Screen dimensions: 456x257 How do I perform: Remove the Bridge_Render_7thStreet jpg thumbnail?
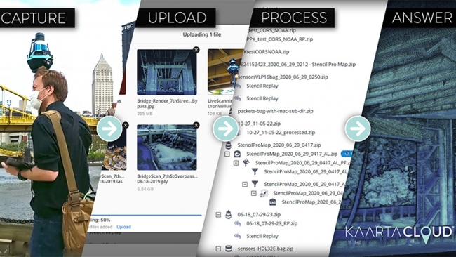(196, 50)
